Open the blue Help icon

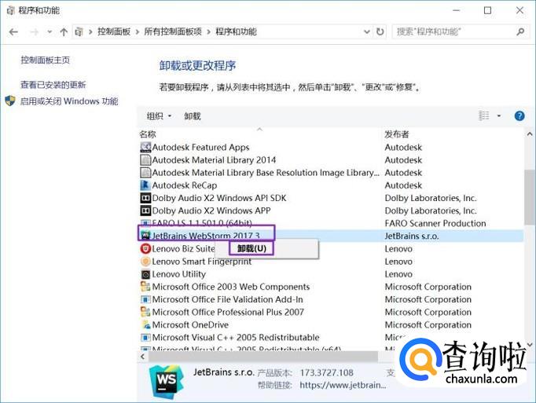(x=519, y=116)
